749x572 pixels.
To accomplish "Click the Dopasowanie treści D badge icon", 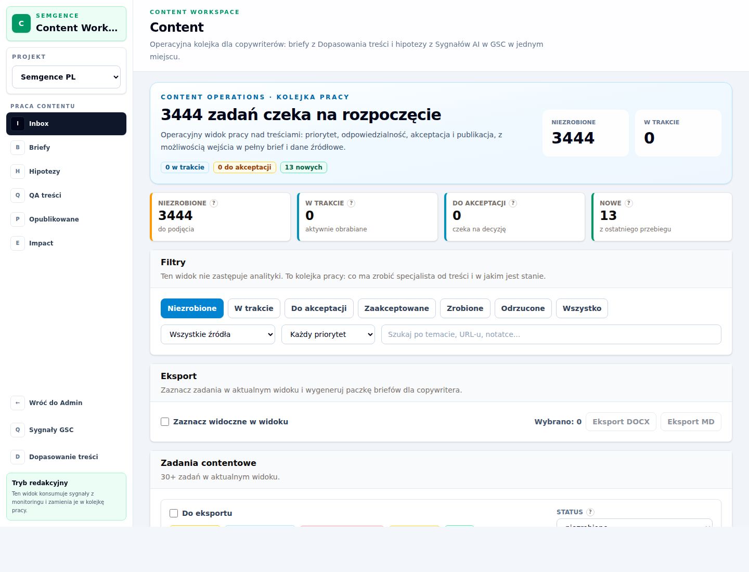I will click(18, 457).
